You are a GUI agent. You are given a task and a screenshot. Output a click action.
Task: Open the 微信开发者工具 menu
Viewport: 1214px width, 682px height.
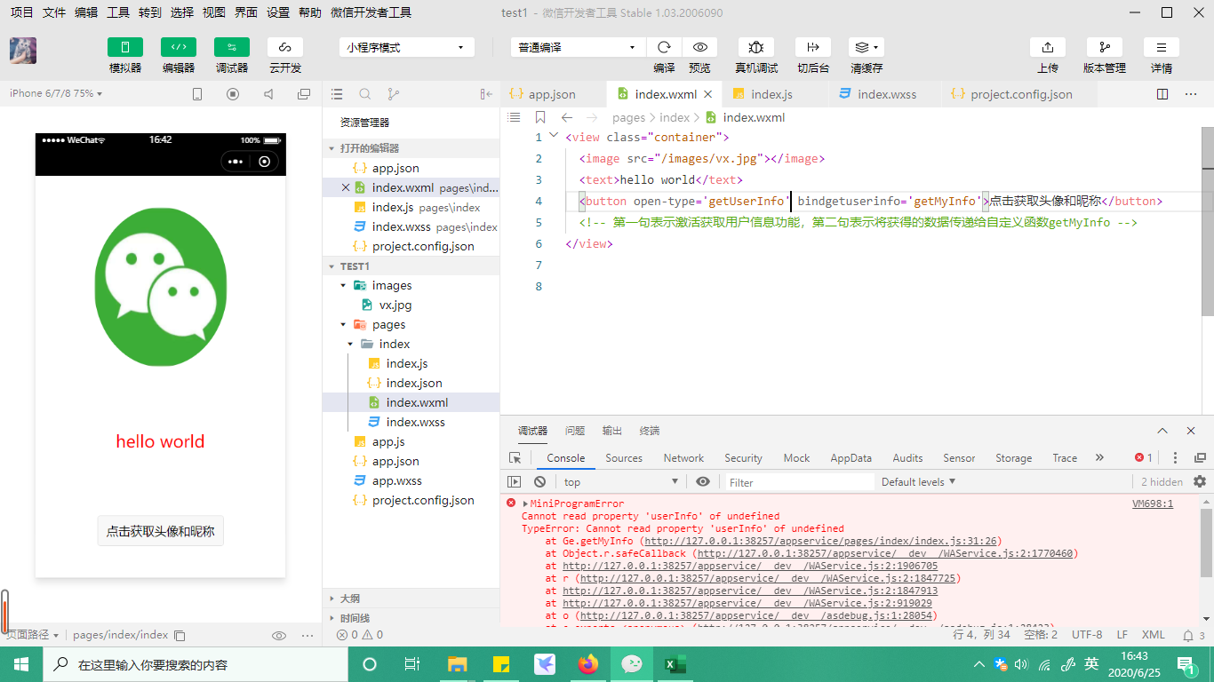(371, 12)
